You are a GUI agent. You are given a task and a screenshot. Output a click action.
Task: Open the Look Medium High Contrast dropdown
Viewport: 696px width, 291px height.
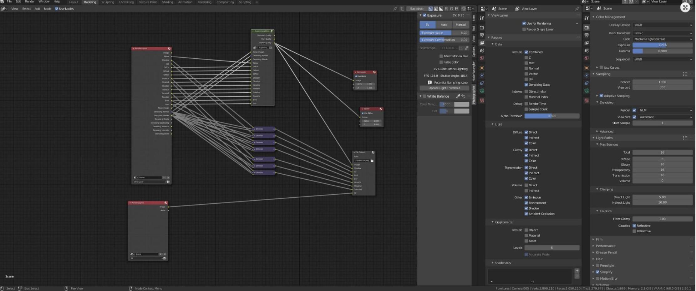[662, 39]
